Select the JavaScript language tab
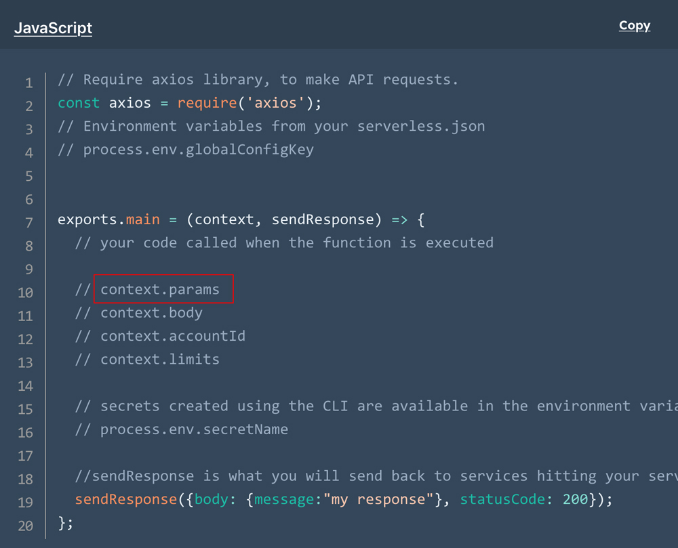This screenshot has height=548, width=678. (x=53, y=28)
